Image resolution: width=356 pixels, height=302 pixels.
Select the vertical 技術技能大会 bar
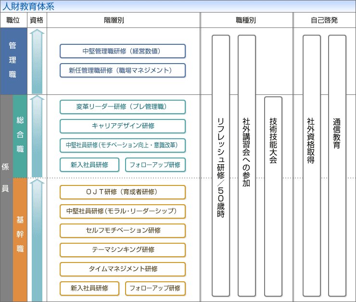[x=273, y=196]
